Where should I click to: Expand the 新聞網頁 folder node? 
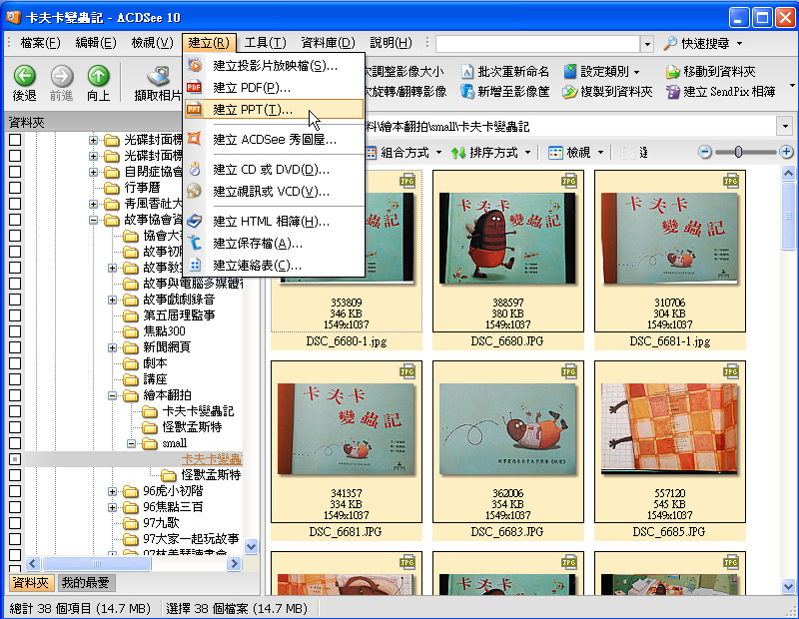pyautogui.click(x=112, y=348)
